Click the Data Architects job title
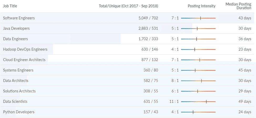Image resolution: width=256 pixels, height=118 pixels. pos(16,81)
